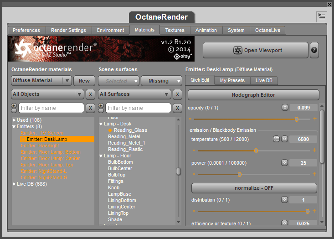The image size is (334, 239).
Task: Open the Nodegraph Editor
Action: pyautogui.click(x=253, y=95)
